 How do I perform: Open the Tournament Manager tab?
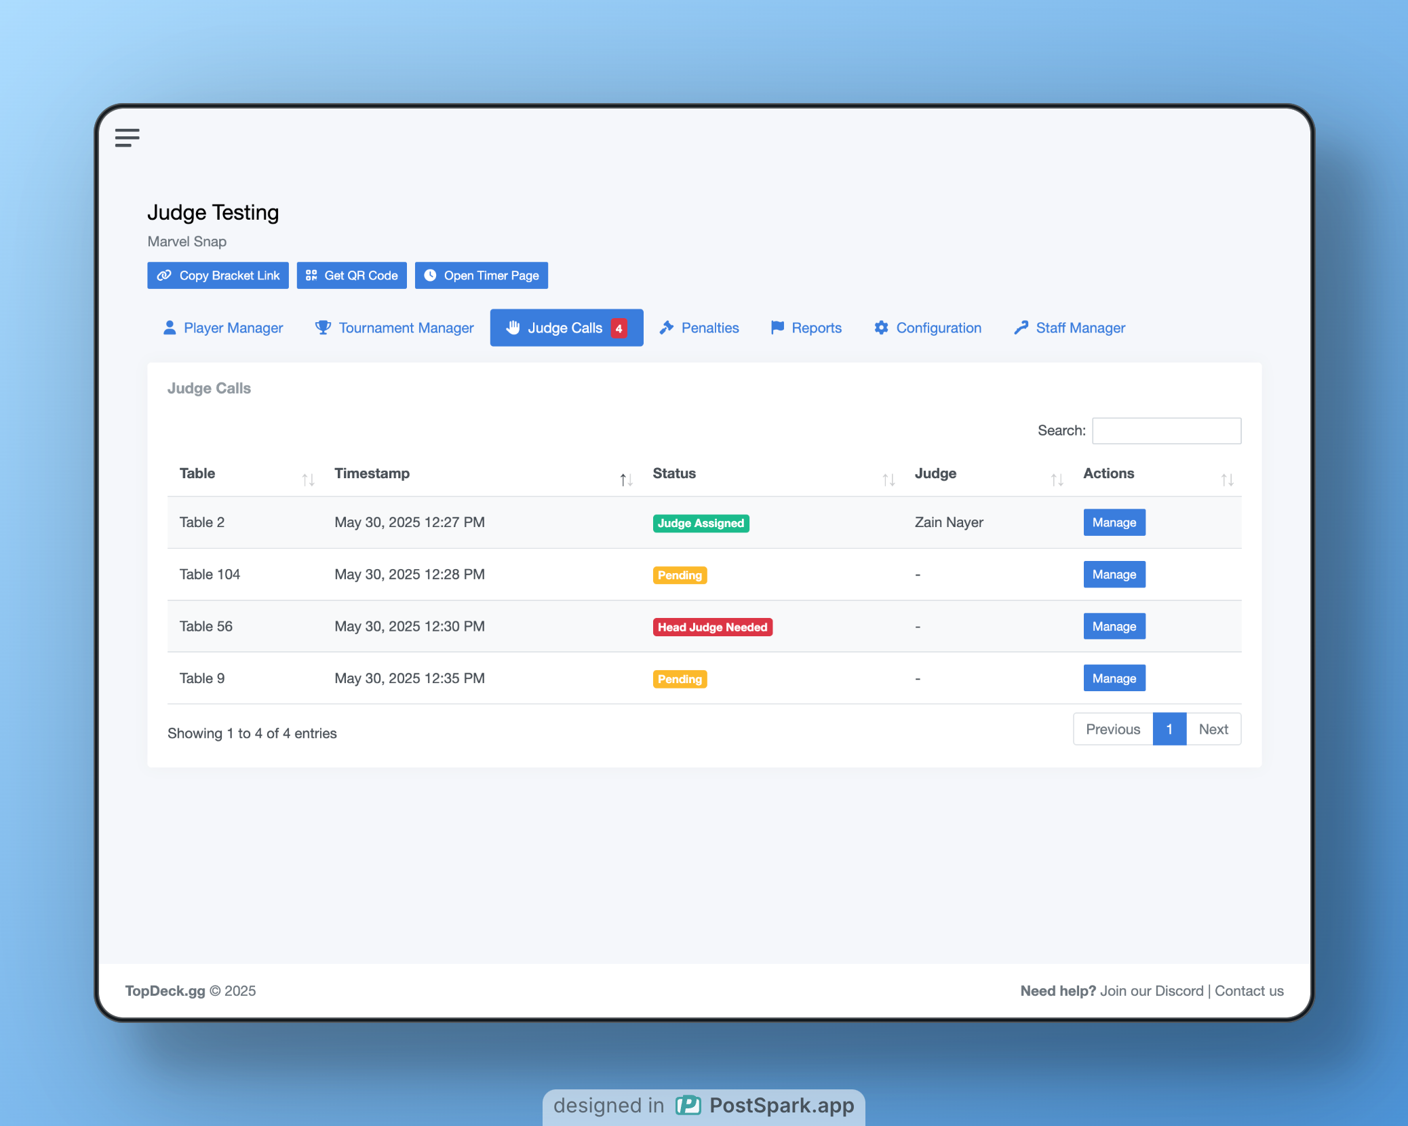click(394, 328)
